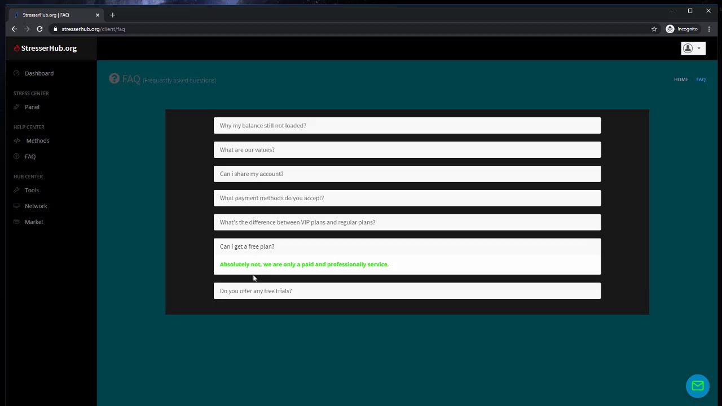Expand 'Can i share my account?' question
The width and height of the screenshot is (722, 406).
[407, 174]
